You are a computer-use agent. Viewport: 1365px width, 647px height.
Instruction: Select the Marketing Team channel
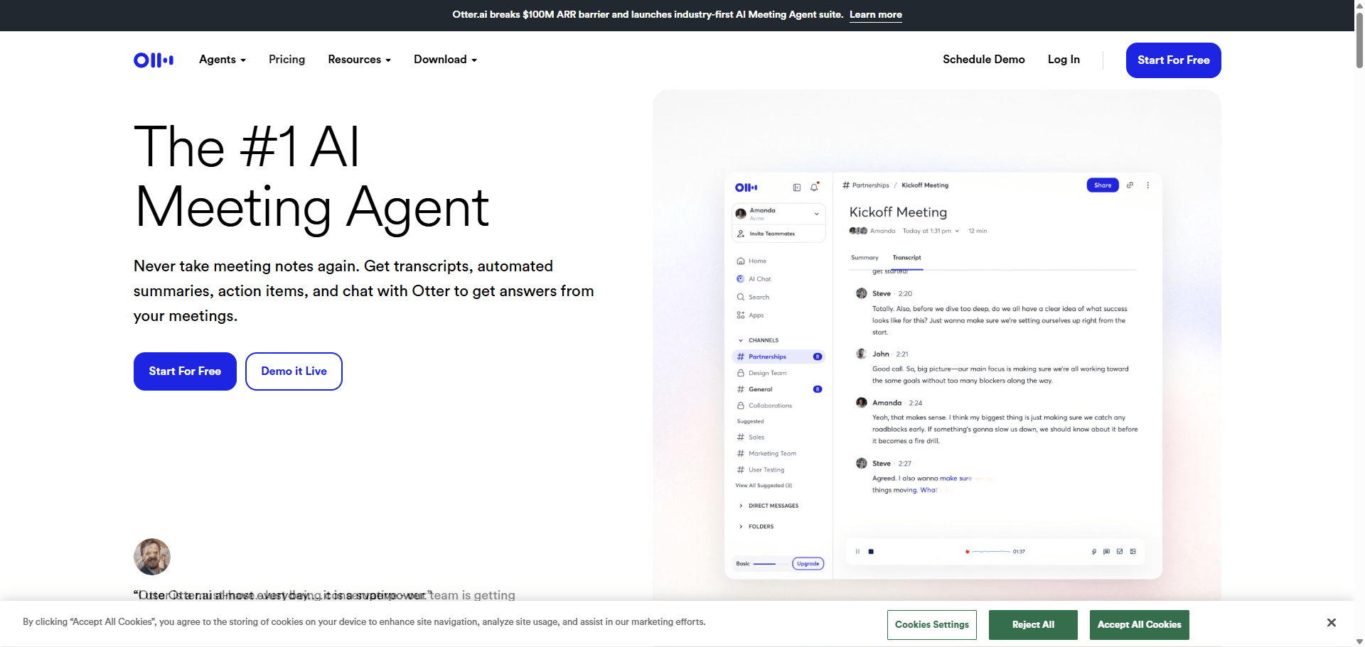tap(766, 454)
